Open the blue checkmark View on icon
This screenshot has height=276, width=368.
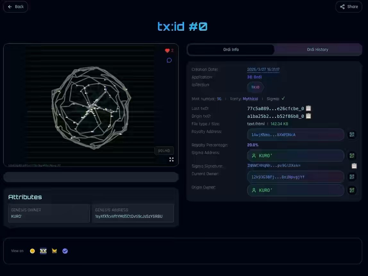(65, 251)
